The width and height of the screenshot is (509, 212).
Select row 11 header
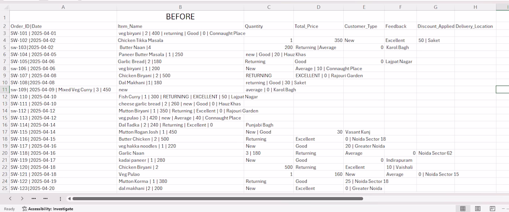click(x=5, y=89)
